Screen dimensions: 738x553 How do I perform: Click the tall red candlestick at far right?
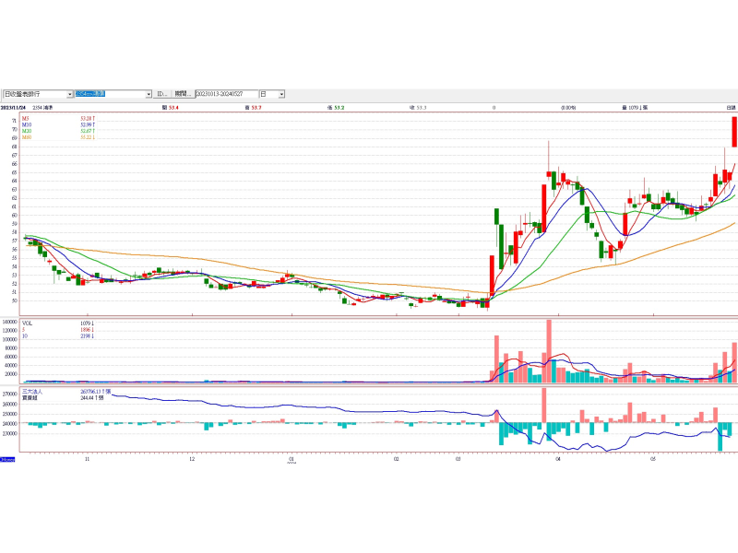click(x=734, y=131)
